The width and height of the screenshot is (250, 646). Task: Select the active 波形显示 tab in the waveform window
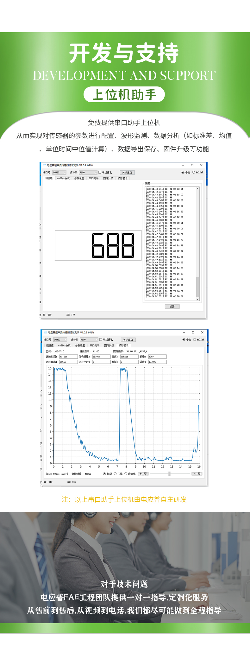pyautogui.click(x=123, y=345)
